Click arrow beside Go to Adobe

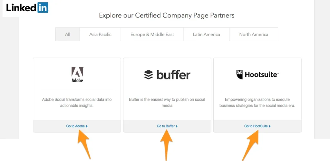(x=87, y=126)
